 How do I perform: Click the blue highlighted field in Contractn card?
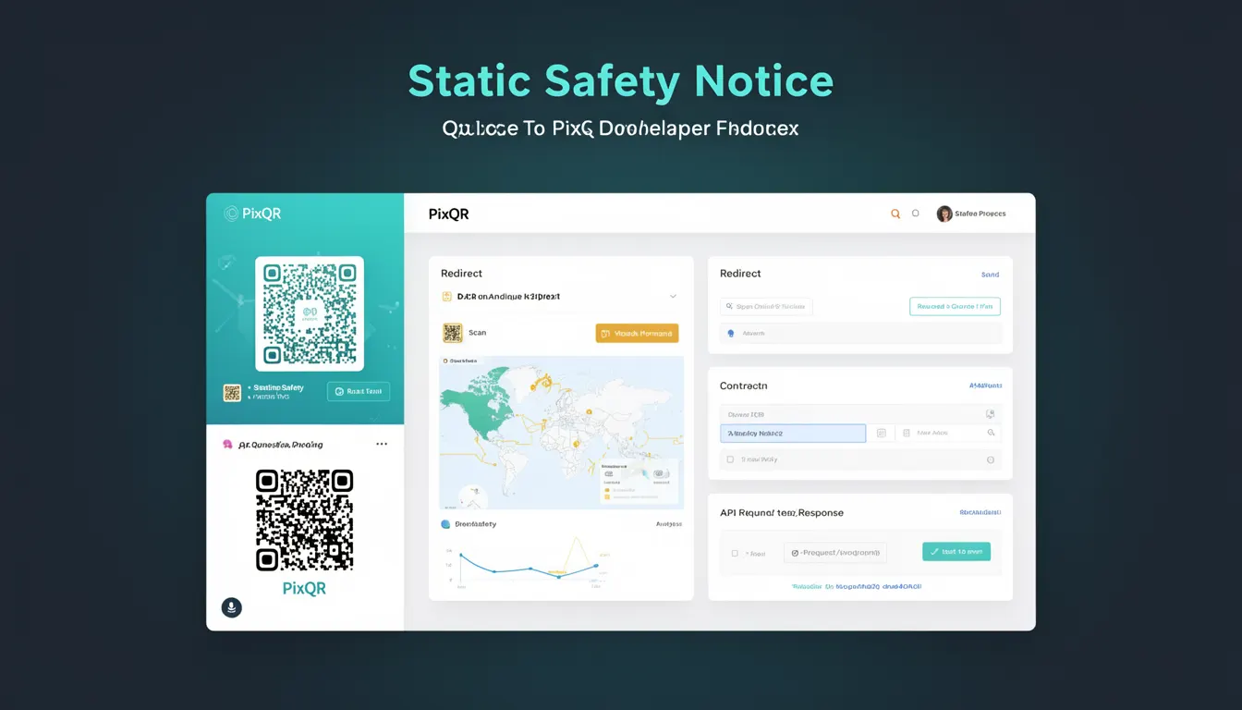(x=793, y=433)
